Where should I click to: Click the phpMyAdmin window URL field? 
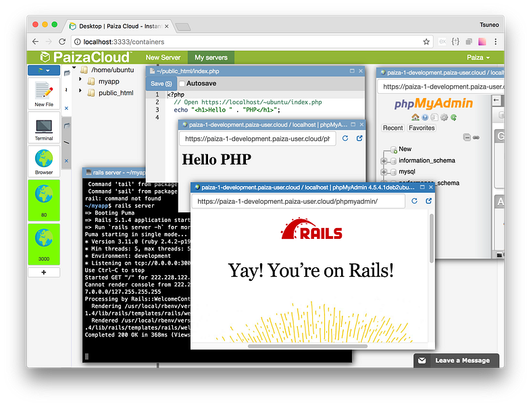tap(440, 87)
